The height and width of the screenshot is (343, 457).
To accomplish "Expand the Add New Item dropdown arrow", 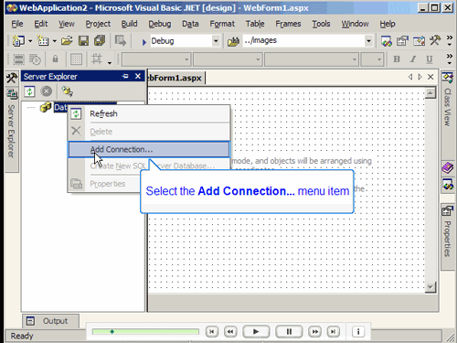I will (x=54, y=41).
